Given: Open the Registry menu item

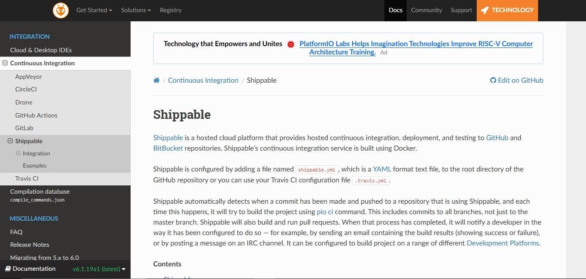Looking at the screenshot, I should [x=171, y=10].
